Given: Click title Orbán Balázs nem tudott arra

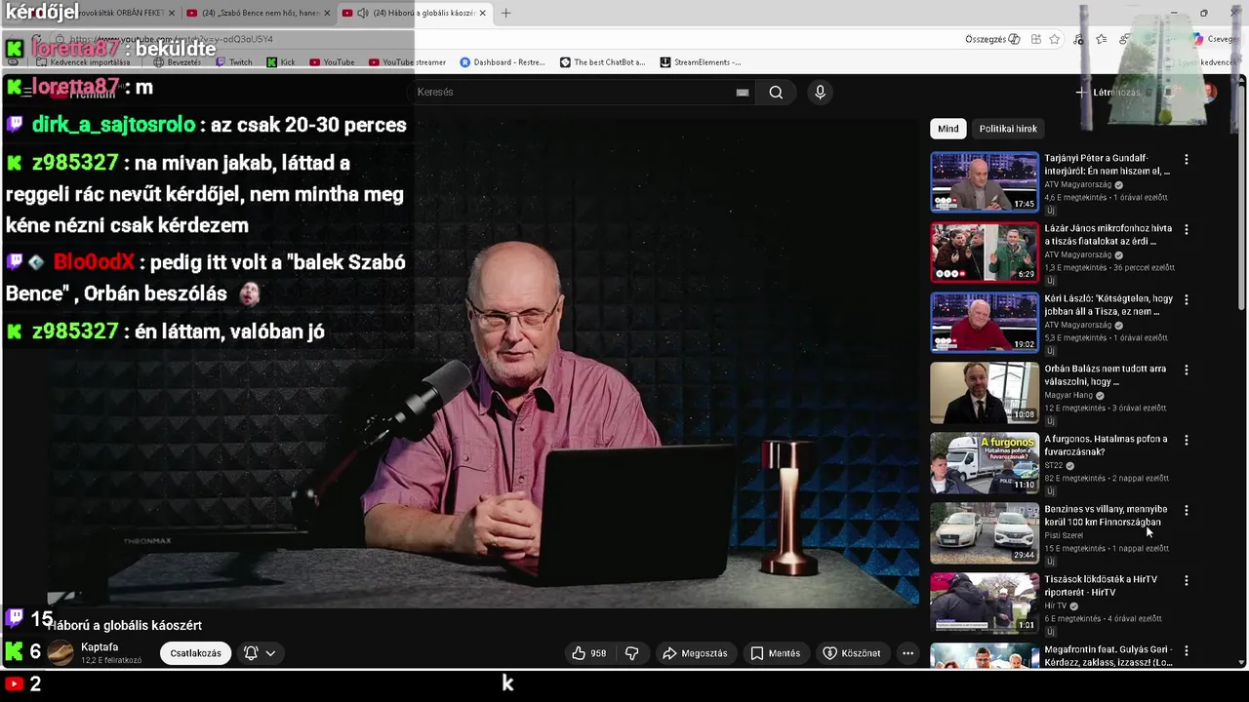Looking at the screenshot, I should (x=1106, y=375).
